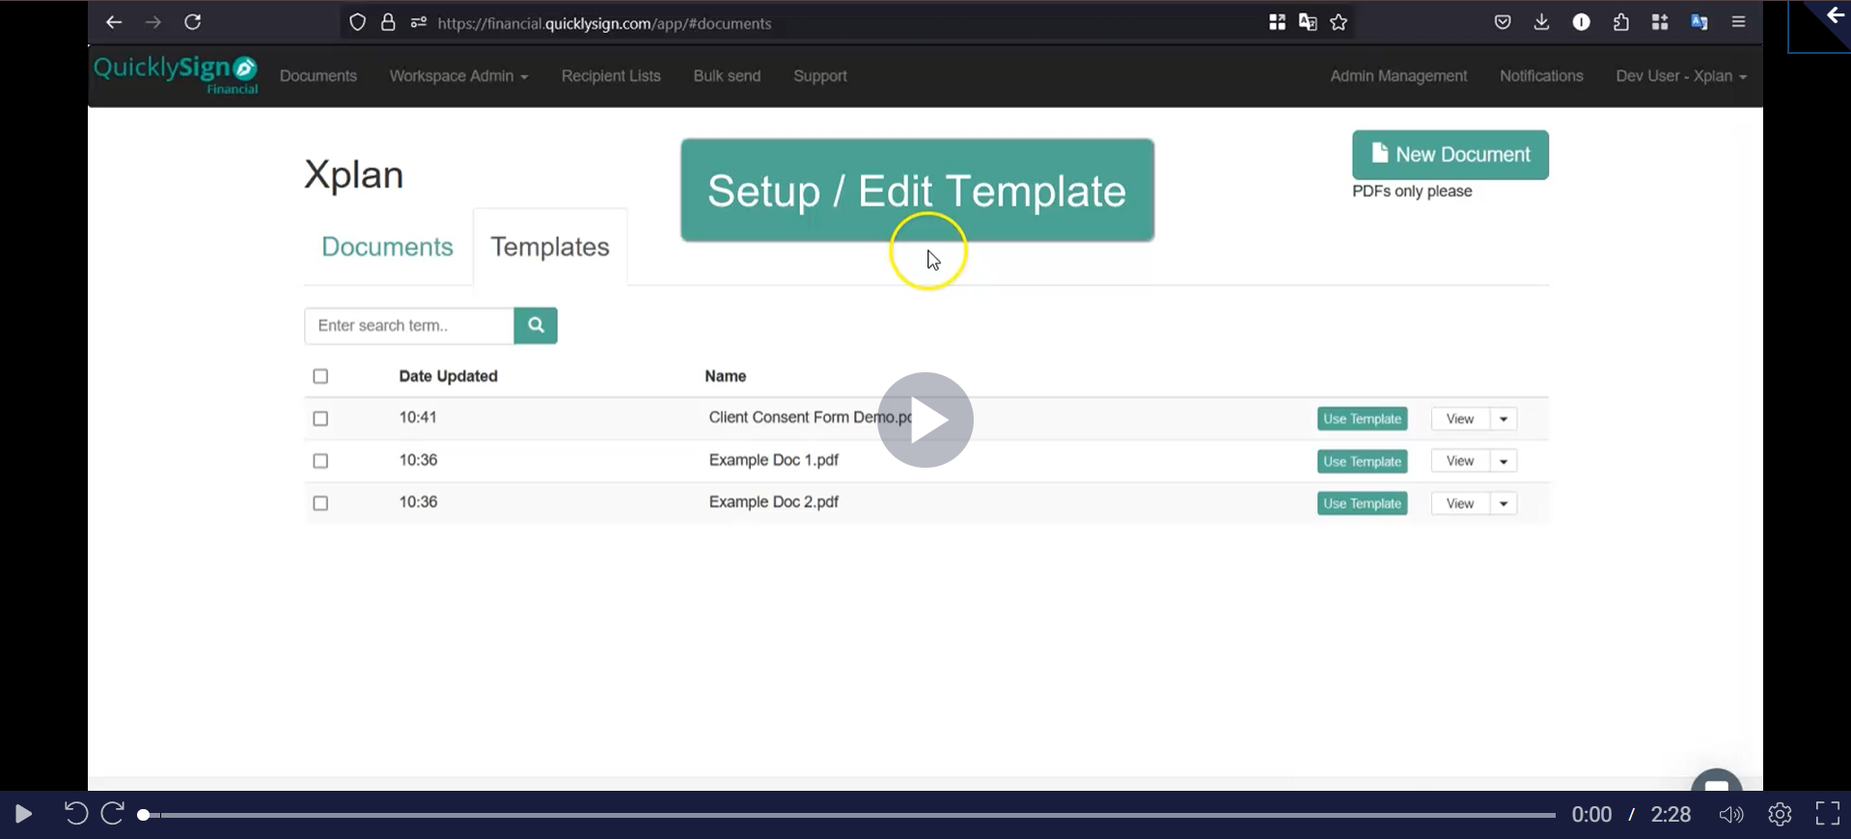Click the round info extension icon
Screen dimensions: 1851x839
[1581, 22]
